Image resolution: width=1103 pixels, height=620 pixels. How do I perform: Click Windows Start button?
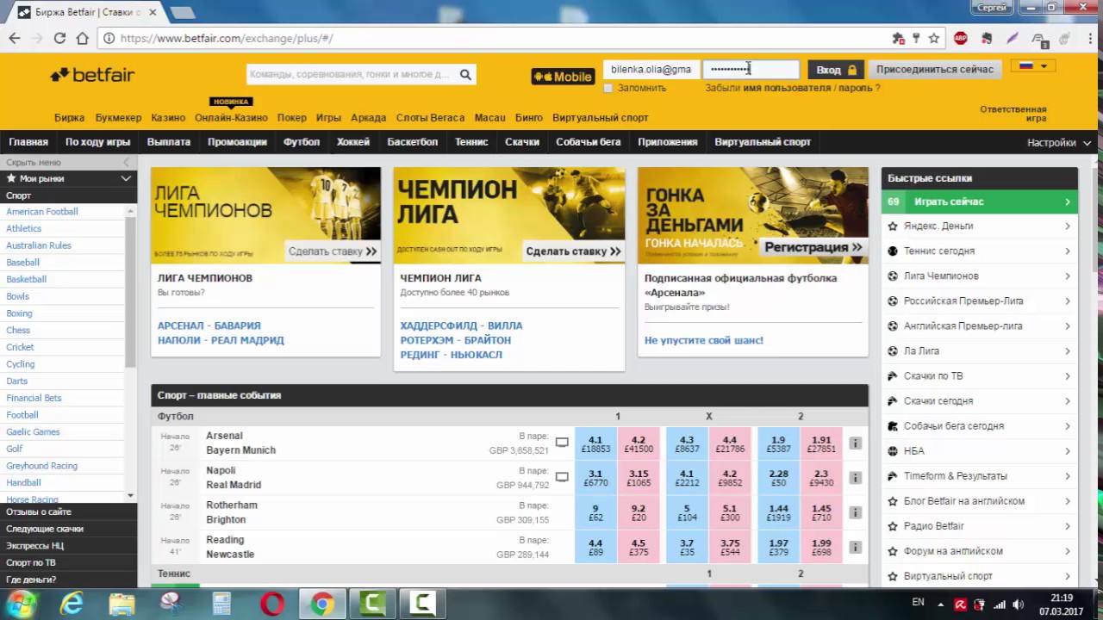point(22,603)
